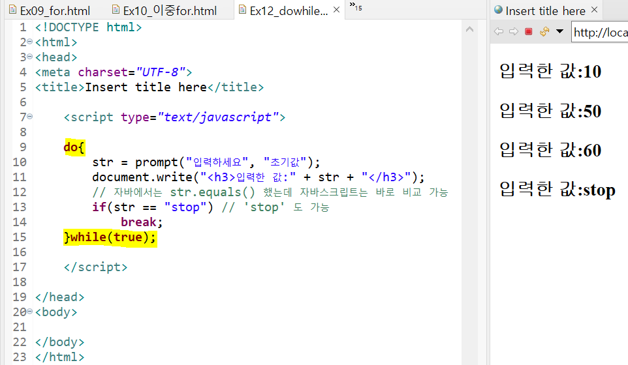Show hidden editor tabs list (»15)
Image resolution: width=628 pixels, height=365 pixels.
[356, 7]
